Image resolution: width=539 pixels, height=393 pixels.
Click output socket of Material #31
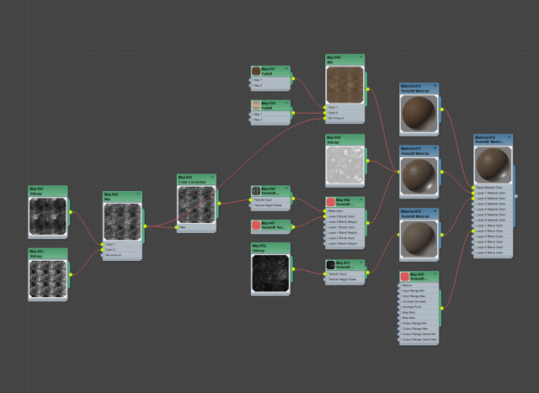click(442, 109)
